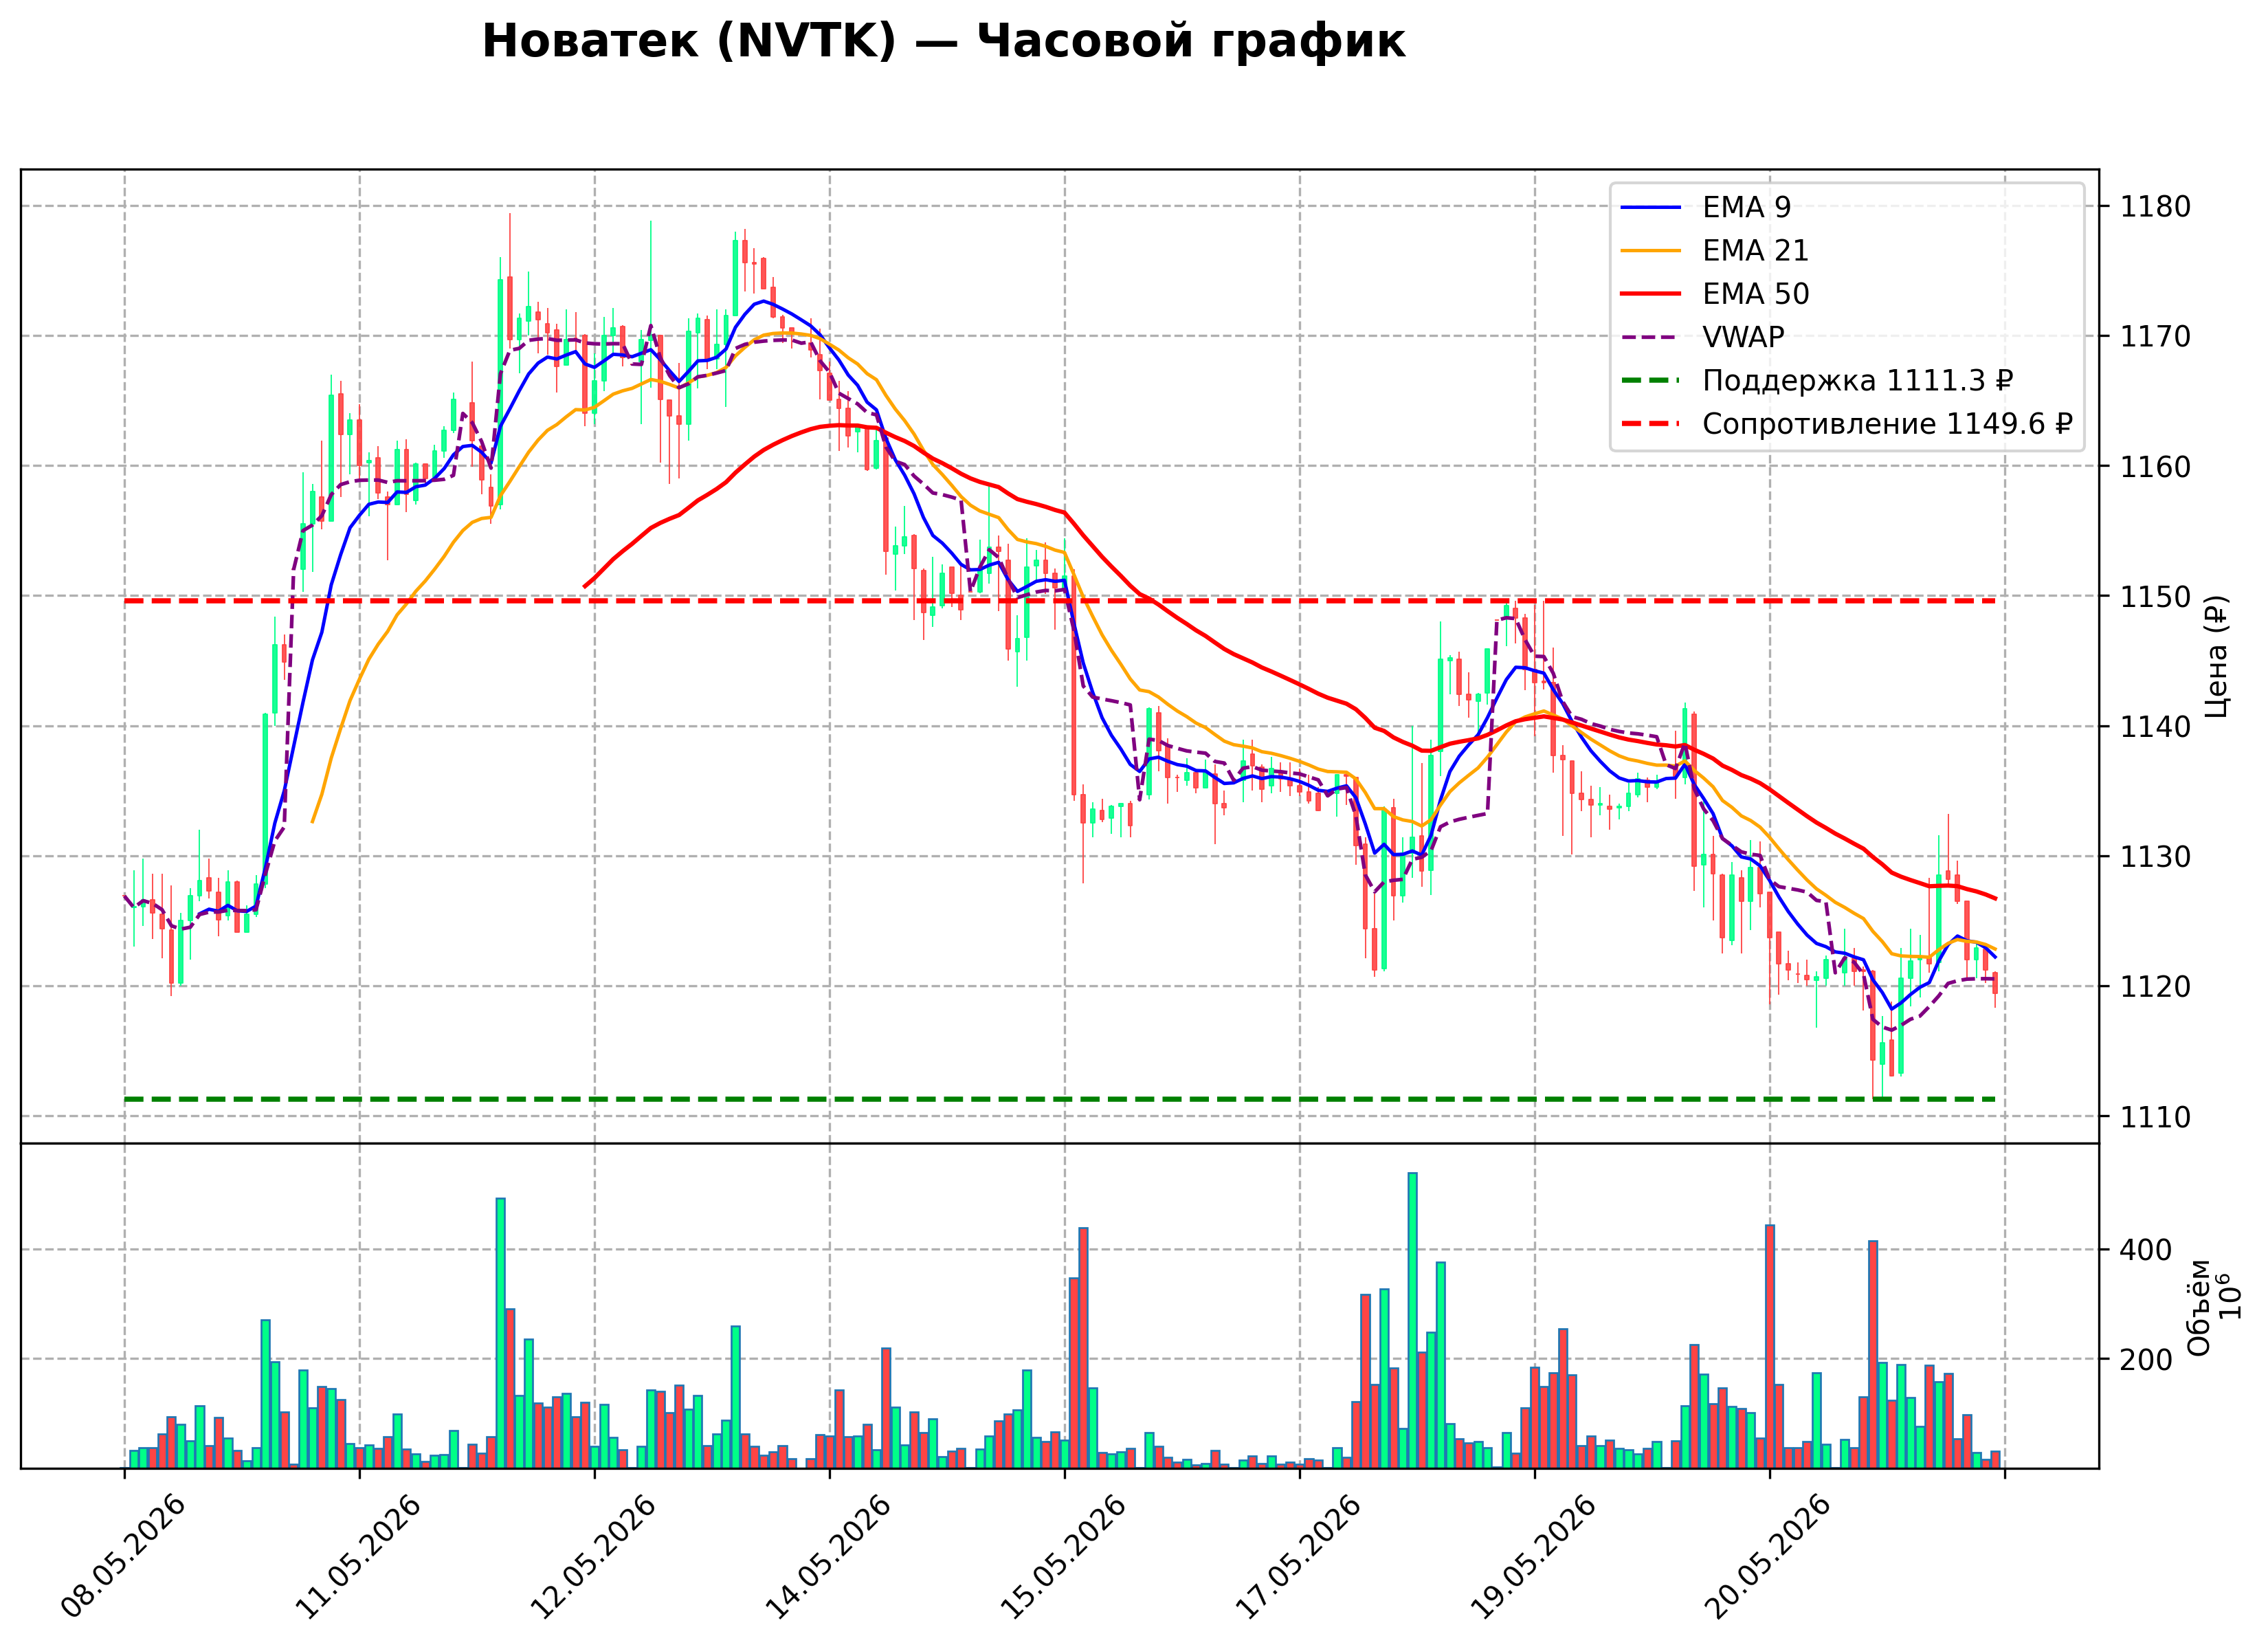The height and width of the screenshot is (1645, 2268).
Task: Select the "EMA 50" legend label
Action: [x=1755, y=294]
